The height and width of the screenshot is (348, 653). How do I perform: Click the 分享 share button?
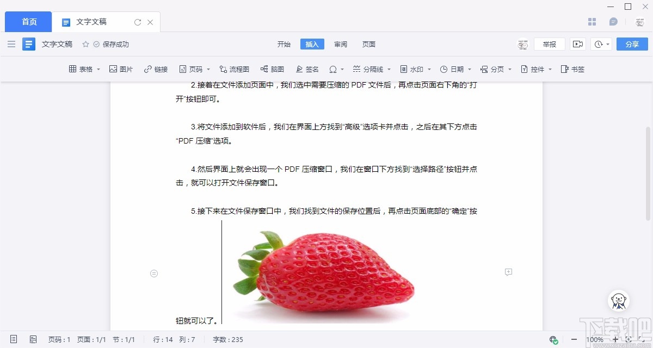click(632, 44)
